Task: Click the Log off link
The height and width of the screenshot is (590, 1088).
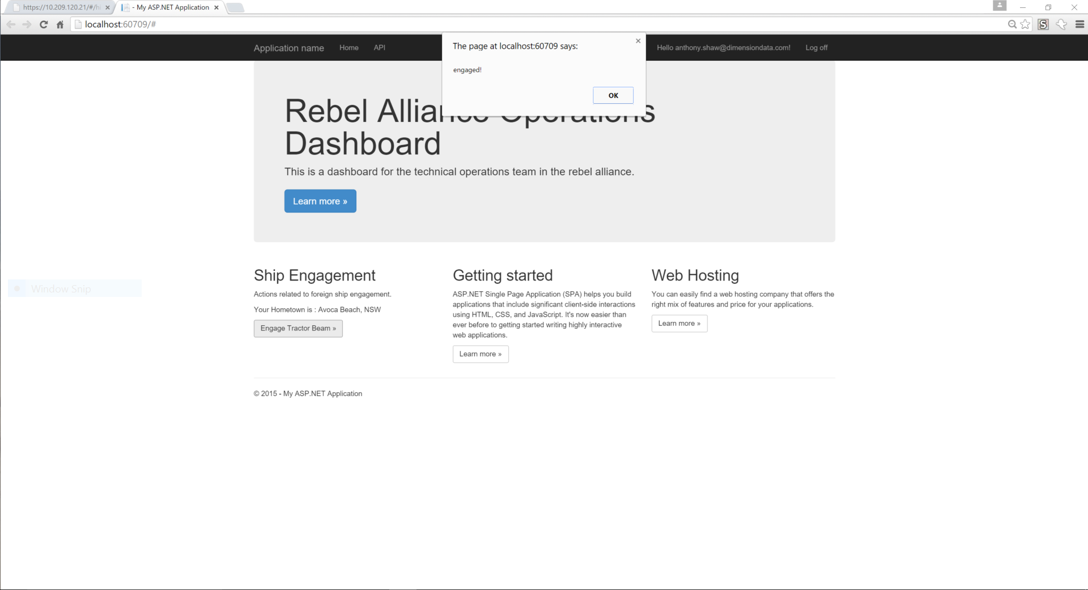Action: pyautogui.click(x=816, y=48)
